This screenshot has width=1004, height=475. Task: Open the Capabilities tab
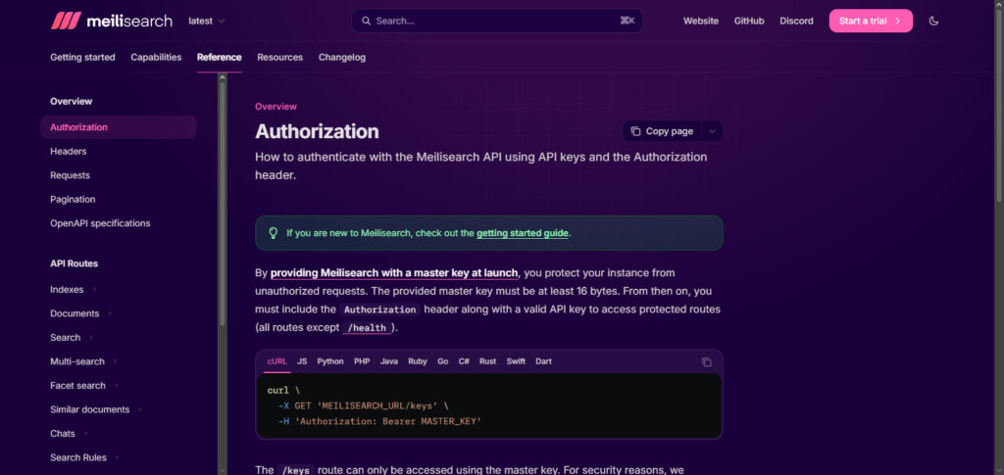click(156, 57)
